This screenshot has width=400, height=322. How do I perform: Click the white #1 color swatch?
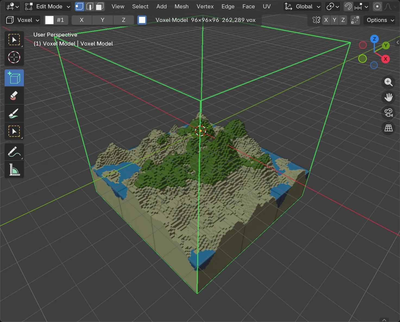pos(49,20)
